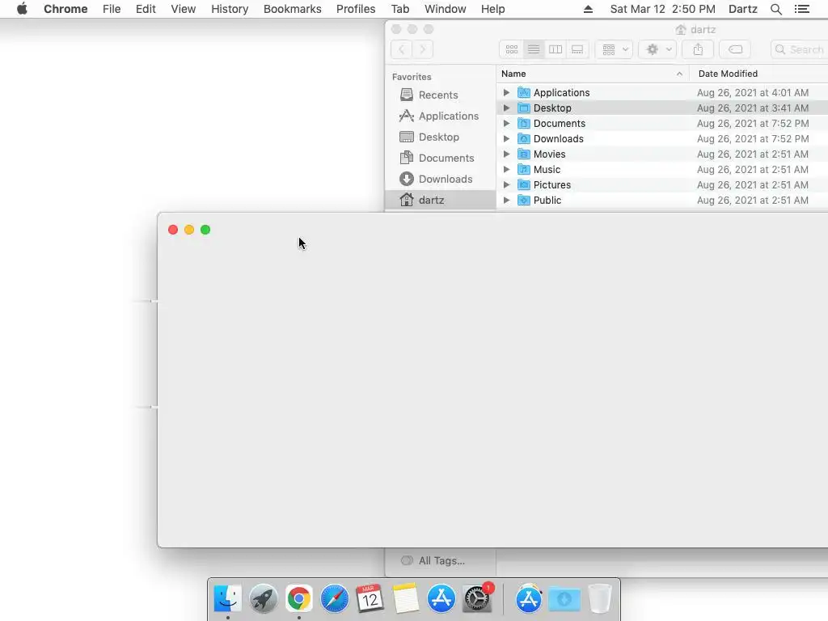Switch Finder to gallery view
This screenshot has width=828, height=621.
pyautogui.click(x=577, y=49)
